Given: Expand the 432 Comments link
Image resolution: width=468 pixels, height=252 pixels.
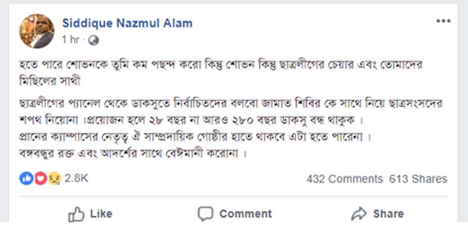Looking at the screenshot, I should coord(344,178).
